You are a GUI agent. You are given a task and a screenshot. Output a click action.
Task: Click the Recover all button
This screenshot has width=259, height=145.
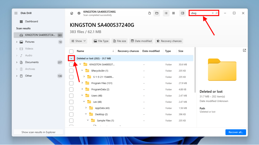point(235,132)
